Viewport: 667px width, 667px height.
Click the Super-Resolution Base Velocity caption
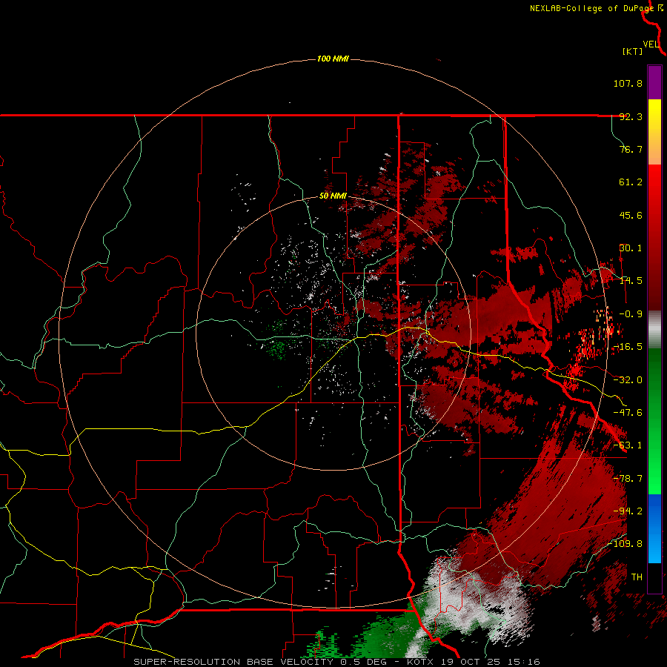click(336, 662)
